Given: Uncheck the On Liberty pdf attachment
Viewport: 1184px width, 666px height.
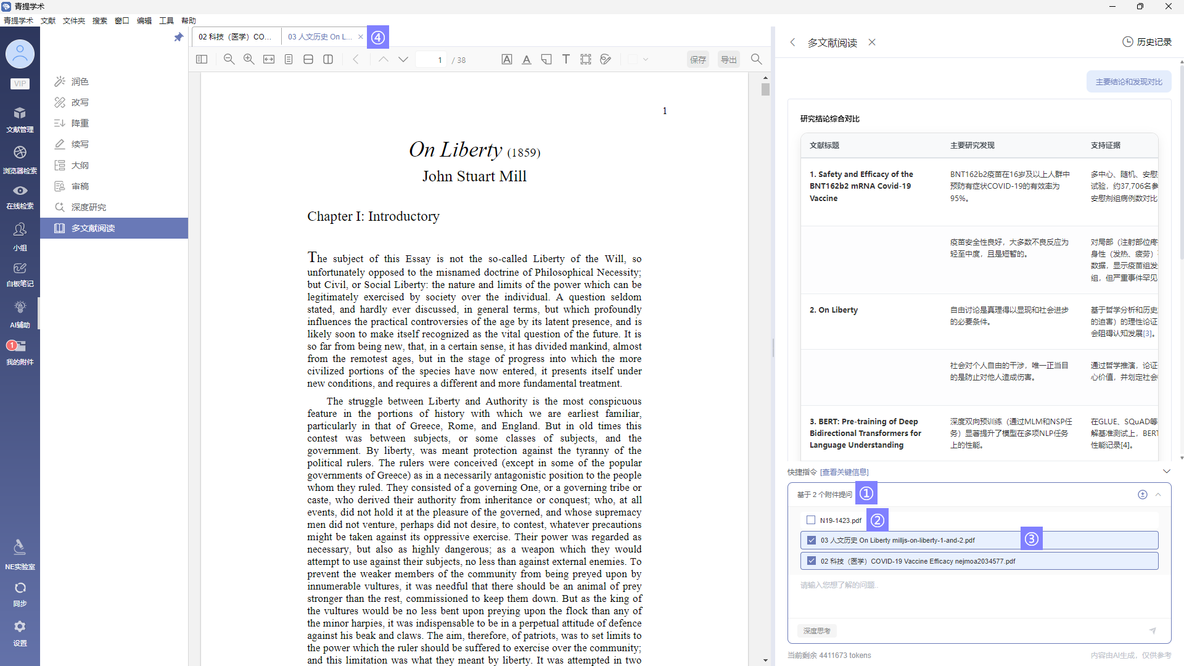Looking at the screenshot, I should click(x=812, y=540).
